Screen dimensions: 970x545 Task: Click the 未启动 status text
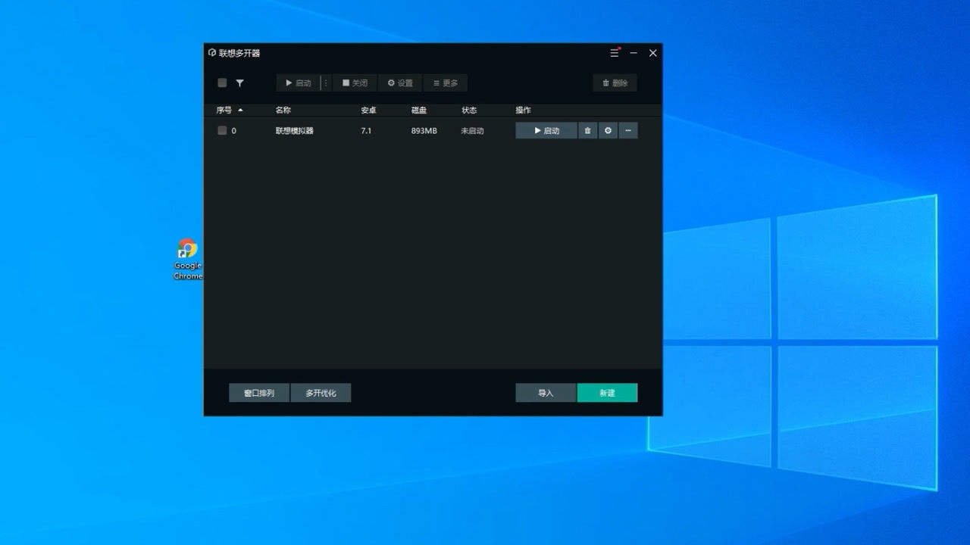(x=472, y=131)
